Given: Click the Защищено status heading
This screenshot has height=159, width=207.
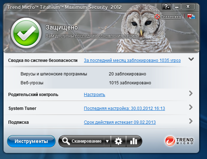Looking at the screenshot, I should click(x=62, y=27).
